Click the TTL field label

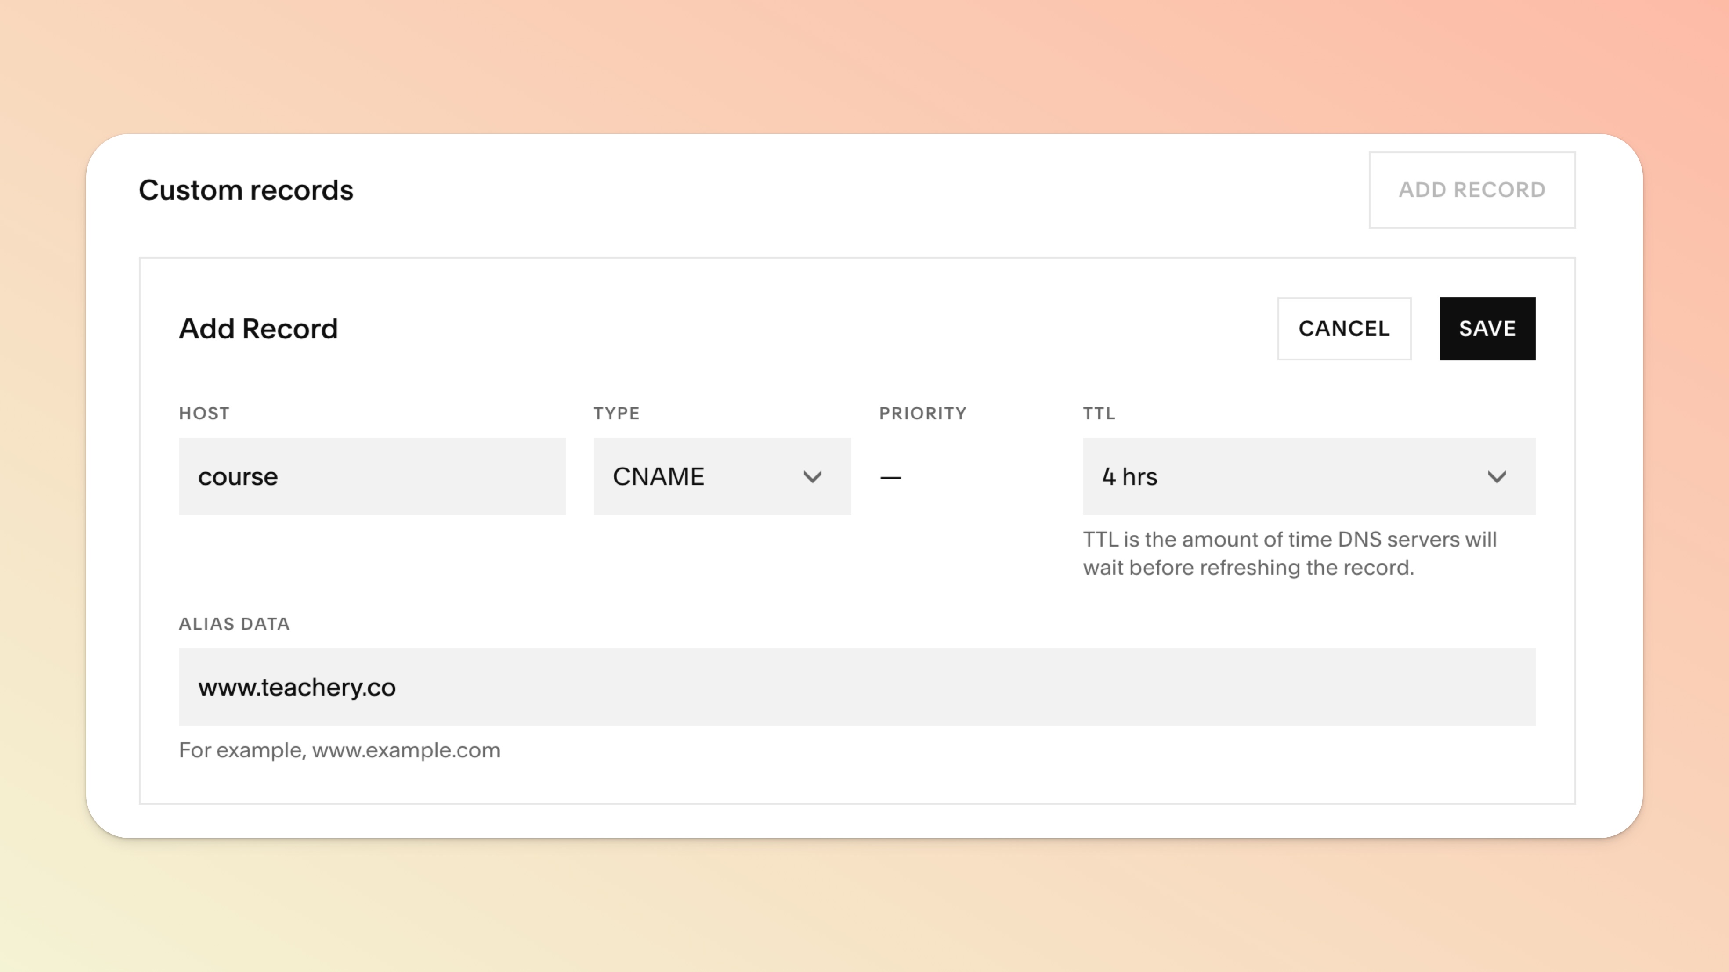pyautogui.click(x=1098, y=413)
